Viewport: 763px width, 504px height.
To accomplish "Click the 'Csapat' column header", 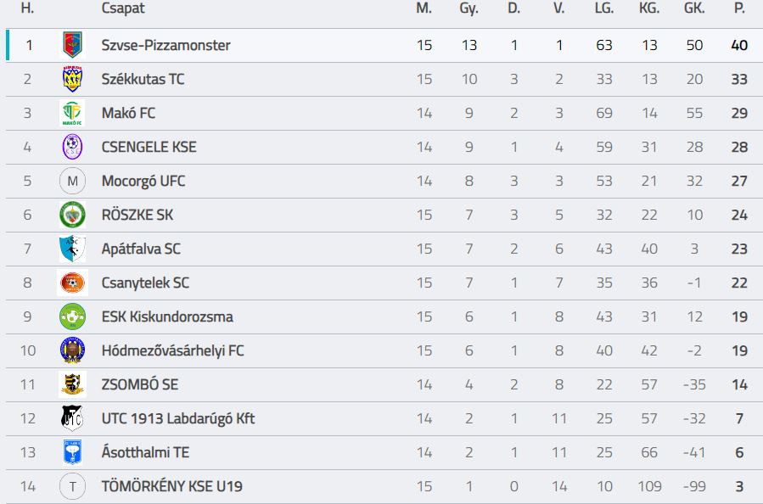I will click(x=123, y=8).
